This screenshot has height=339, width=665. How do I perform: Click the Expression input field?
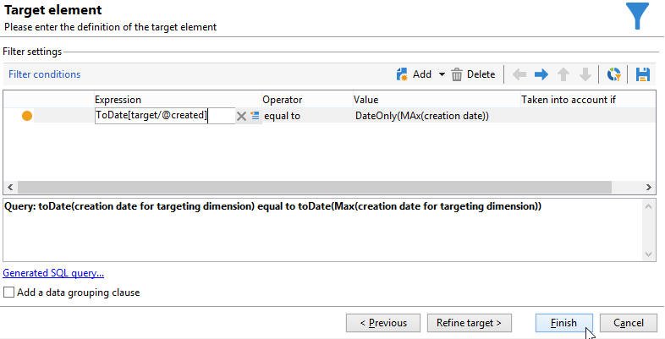point(164,116)
